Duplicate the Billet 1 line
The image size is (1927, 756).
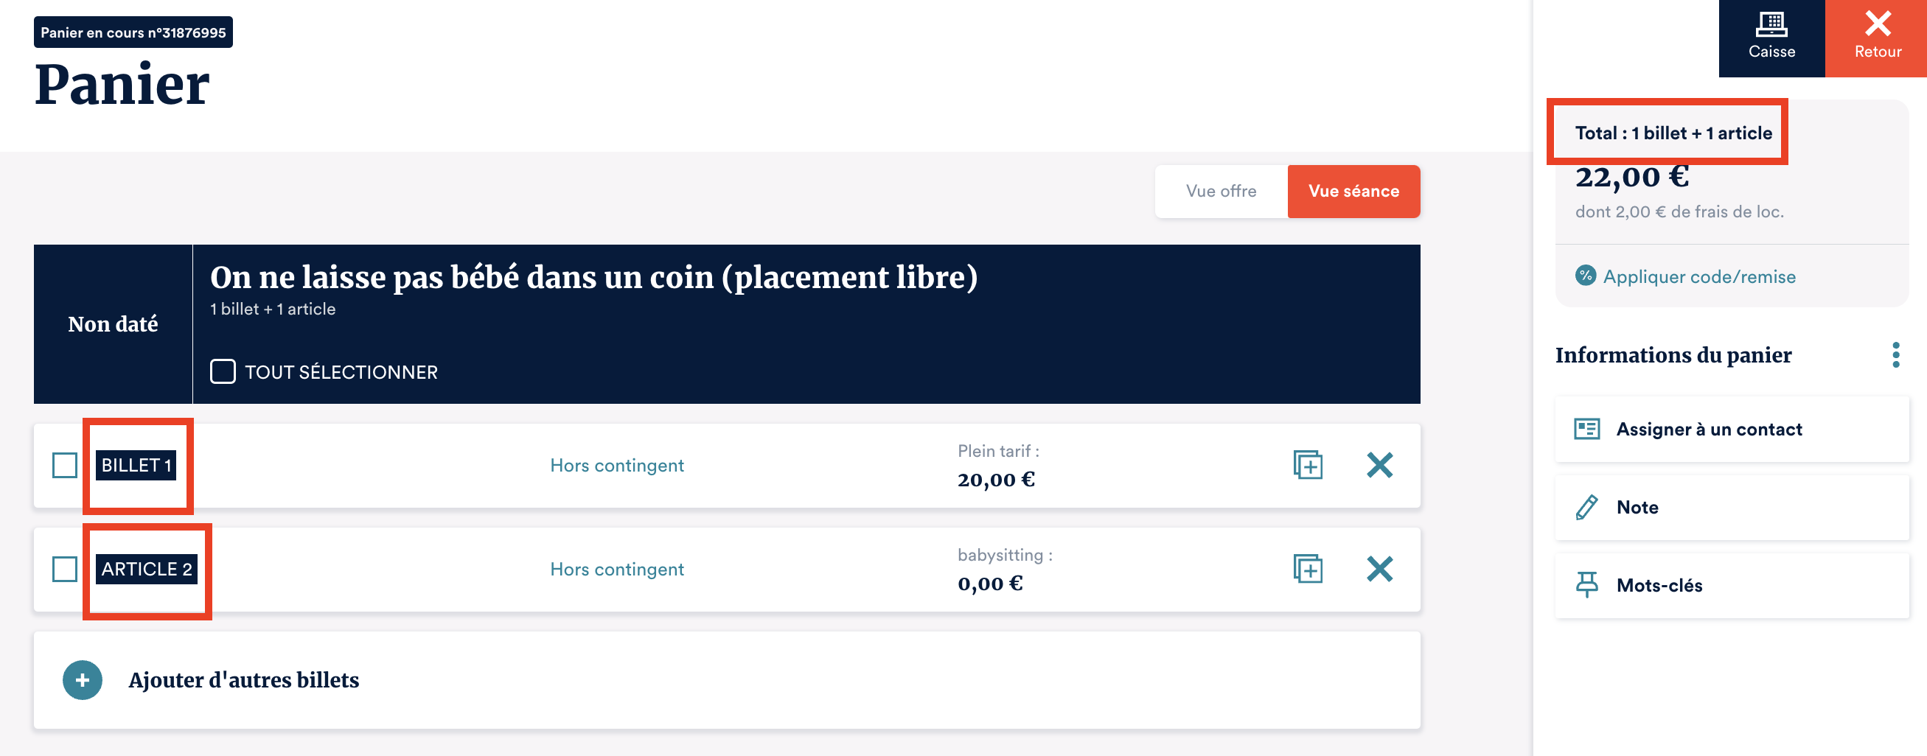(1307, 465)
